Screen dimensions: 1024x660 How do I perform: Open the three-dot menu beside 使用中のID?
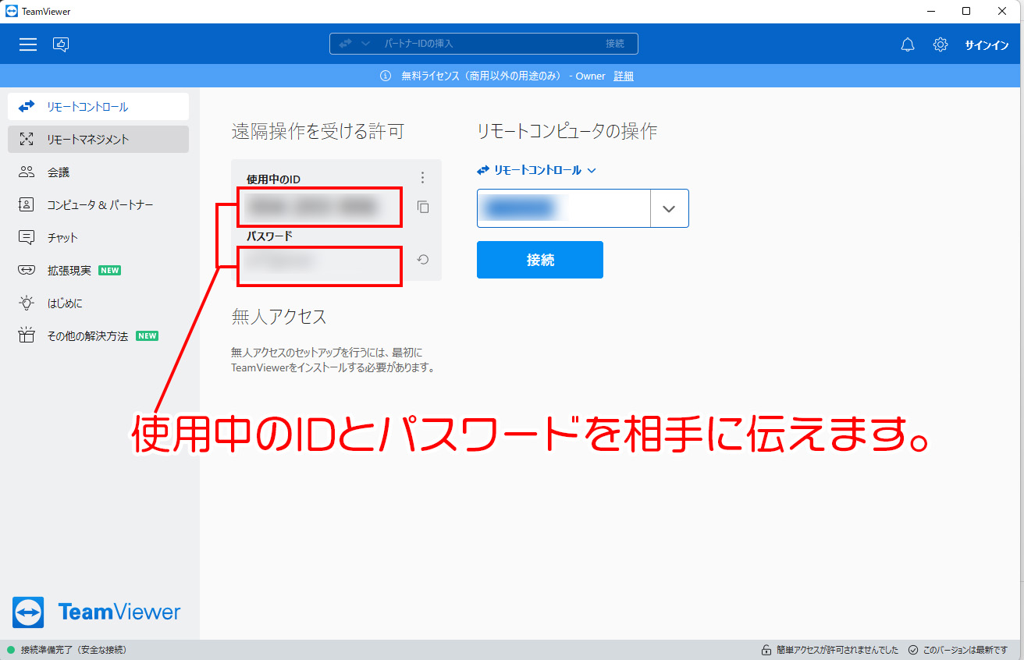pyautogui.click(x=422, y=177)
